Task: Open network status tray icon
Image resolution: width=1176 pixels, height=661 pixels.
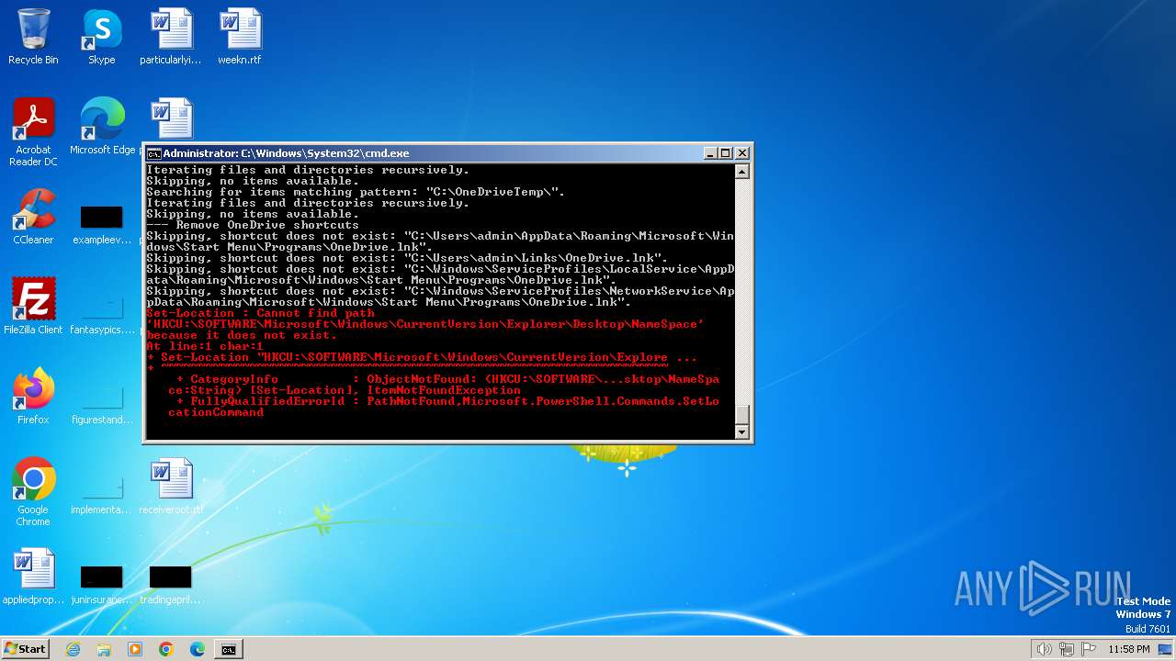Action: coord(1067,649)
